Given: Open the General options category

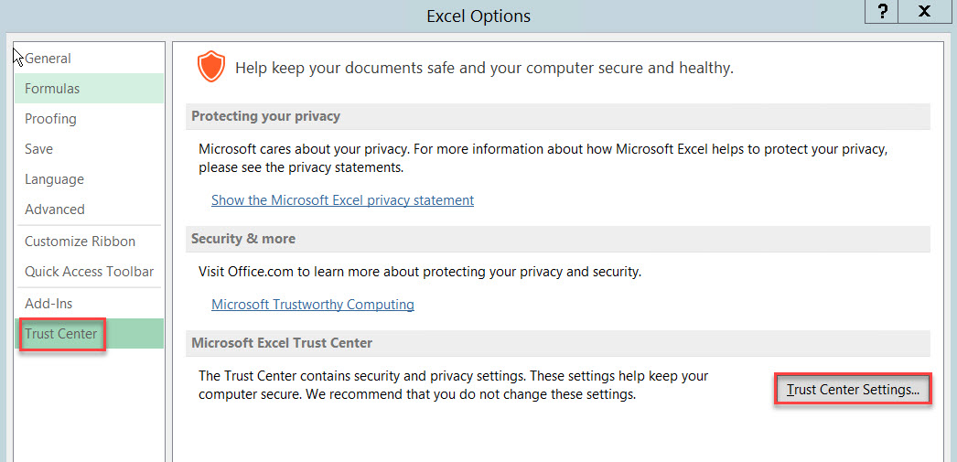Looking at the screenshot, I should click(48, 59).
